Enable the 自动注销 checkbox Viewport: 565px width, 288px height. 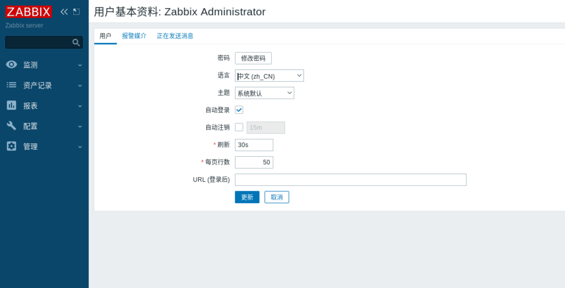(x=239, y=127)
